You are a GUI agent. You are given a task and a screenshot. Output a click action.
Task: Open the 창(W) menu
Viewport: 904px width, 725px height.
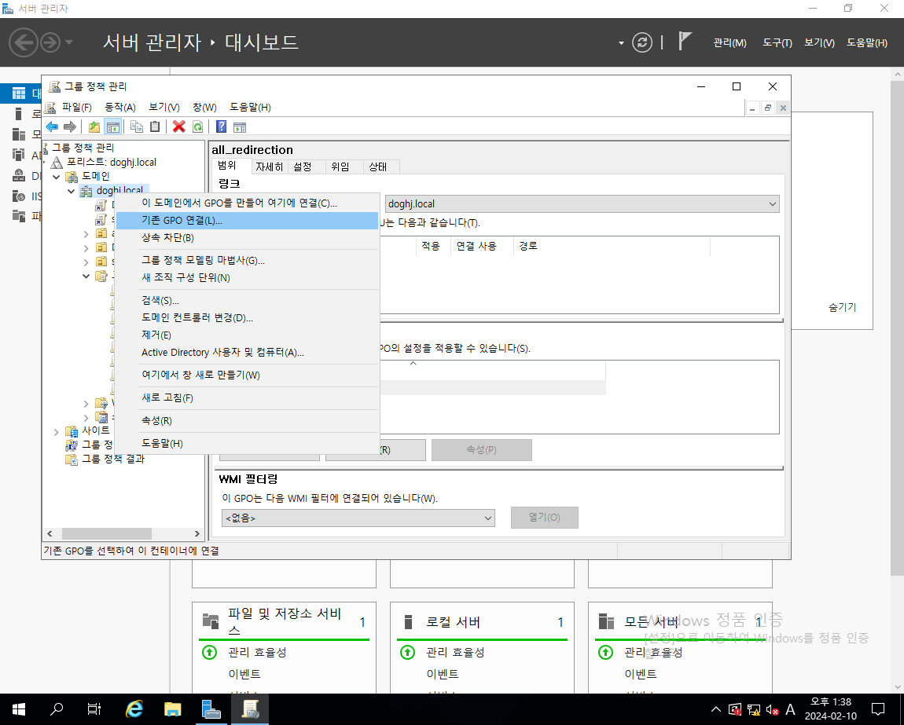pyautogui.click(x=204, y=107)
